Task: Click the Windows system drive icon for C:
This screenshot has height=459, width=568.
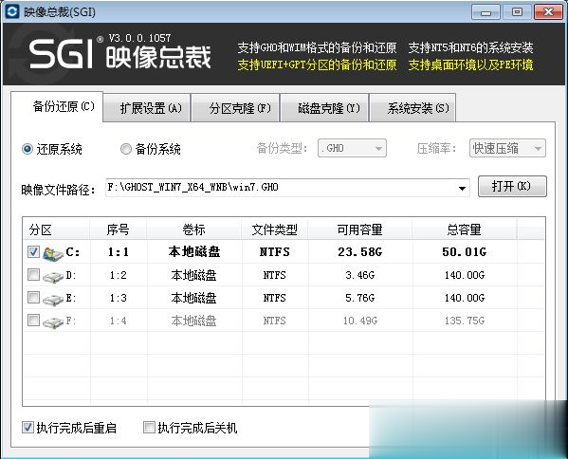Action: (53, 253)
